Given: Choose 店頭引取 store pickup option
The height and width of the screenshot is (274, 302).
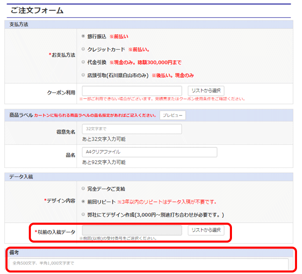Looking at the screenshot, I should (83, 75).
